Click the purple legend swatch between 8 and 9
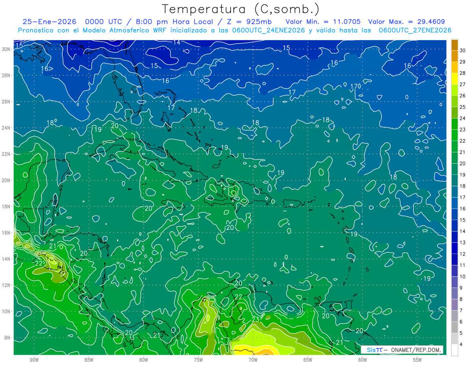Image resolution: width=473 pixels, height=365 pixels. (454, 294)
